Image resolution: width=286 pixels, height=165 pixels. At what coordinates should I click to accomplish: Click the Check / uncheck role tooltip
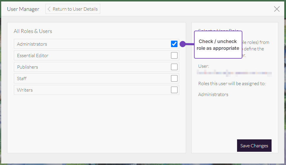click(218, 45)
